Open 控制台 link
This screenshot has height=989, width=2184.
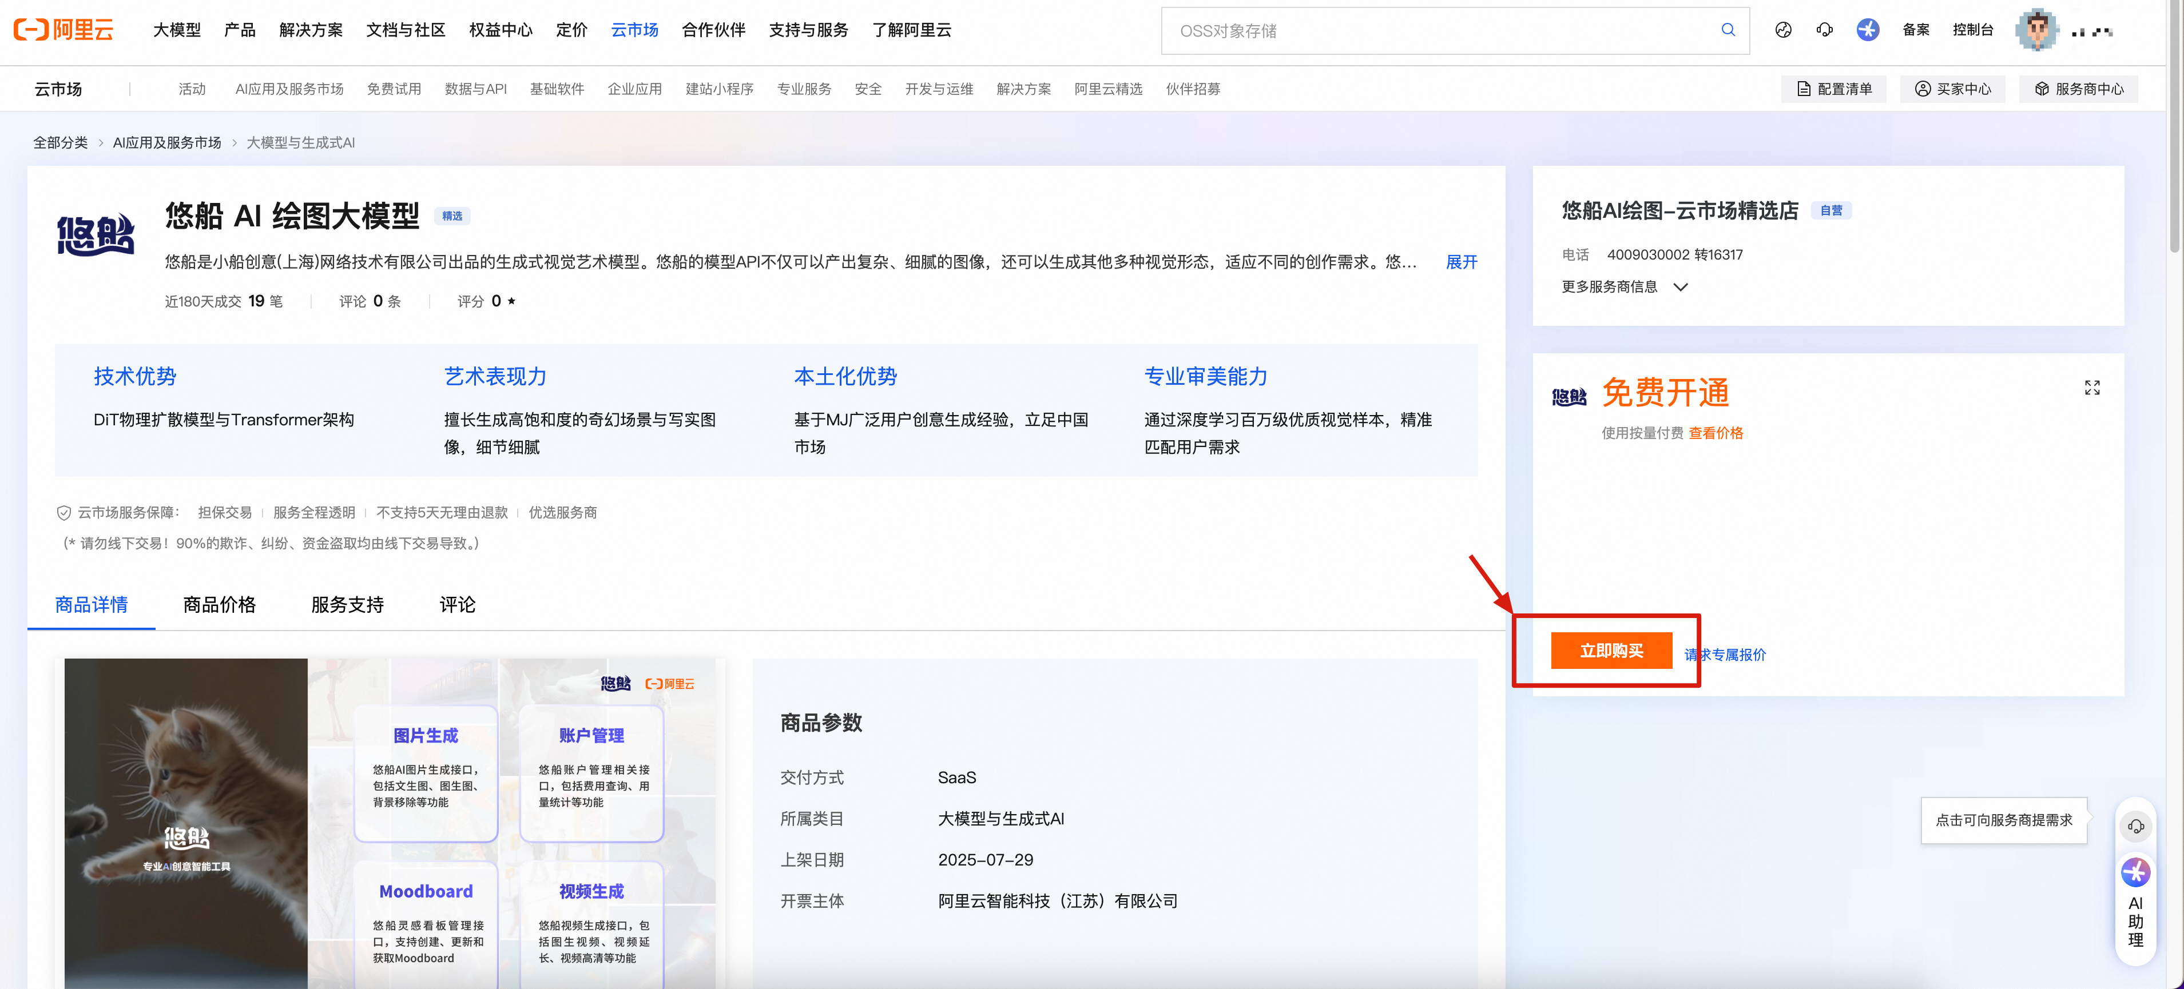pos(1973,30)
